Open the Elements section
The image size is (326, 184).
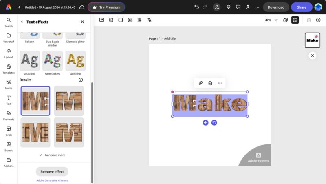tap(9, 115)
